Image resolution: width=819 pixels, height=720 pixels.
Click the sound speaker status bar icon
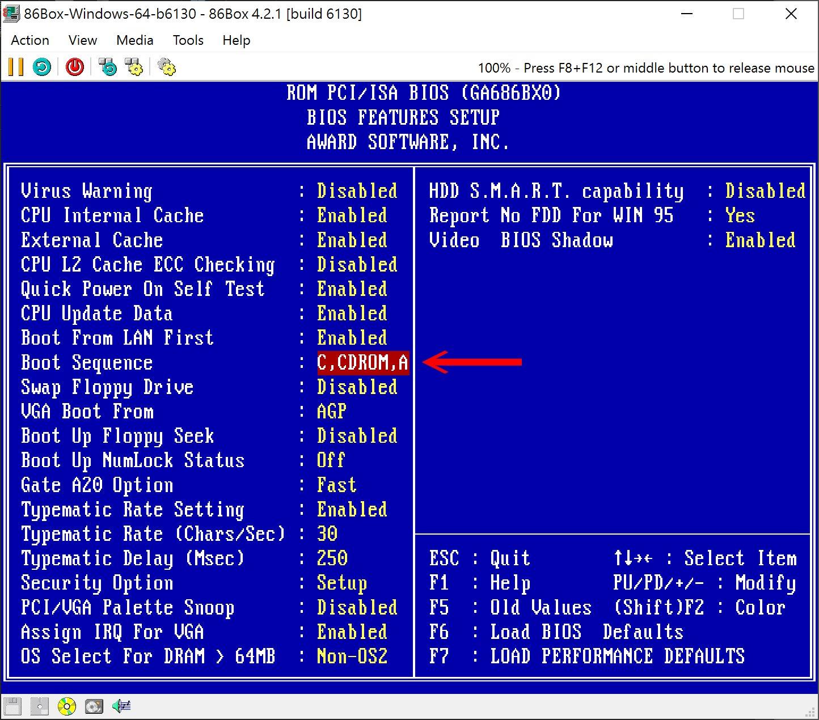point(121,706)
